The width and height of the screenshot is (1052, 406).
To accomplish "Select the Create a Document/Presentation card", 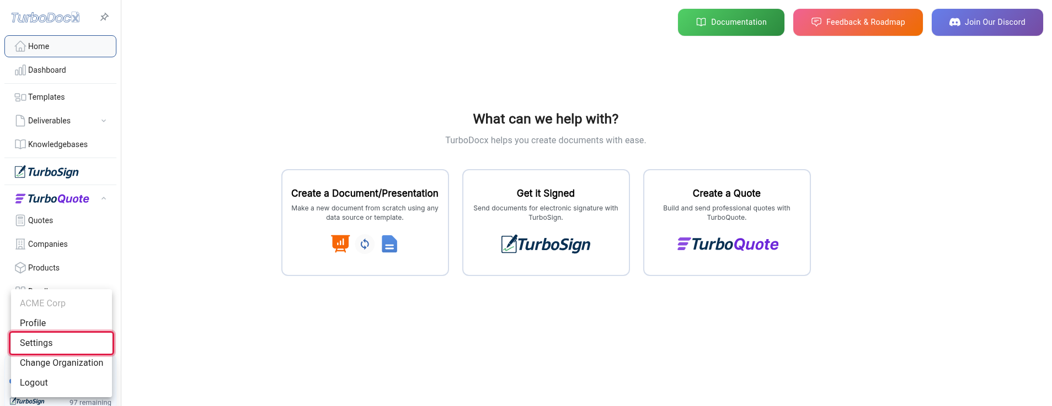I will pyautogui.click(x=365, y=223).
